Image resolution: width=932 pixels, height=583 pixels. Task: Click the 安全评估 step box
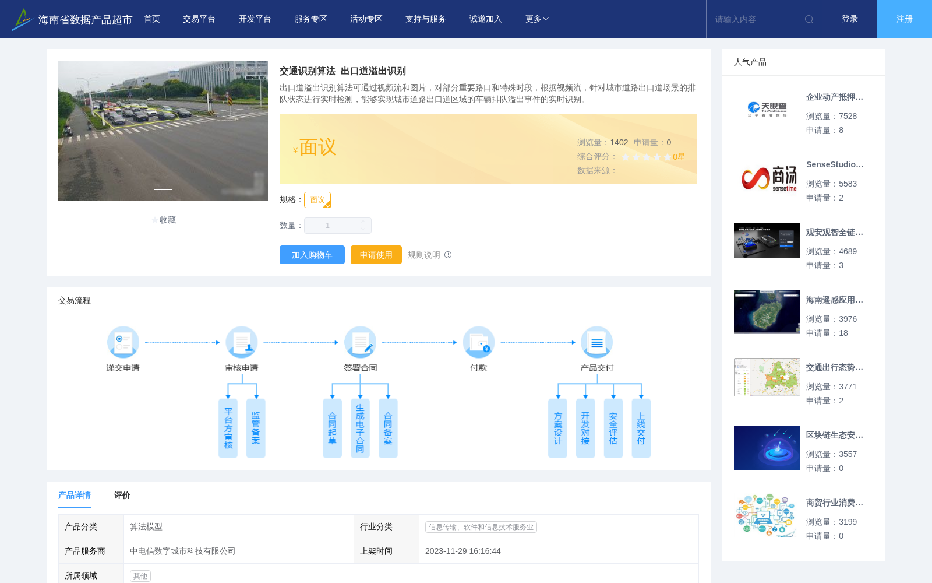[x=613, y=429]
